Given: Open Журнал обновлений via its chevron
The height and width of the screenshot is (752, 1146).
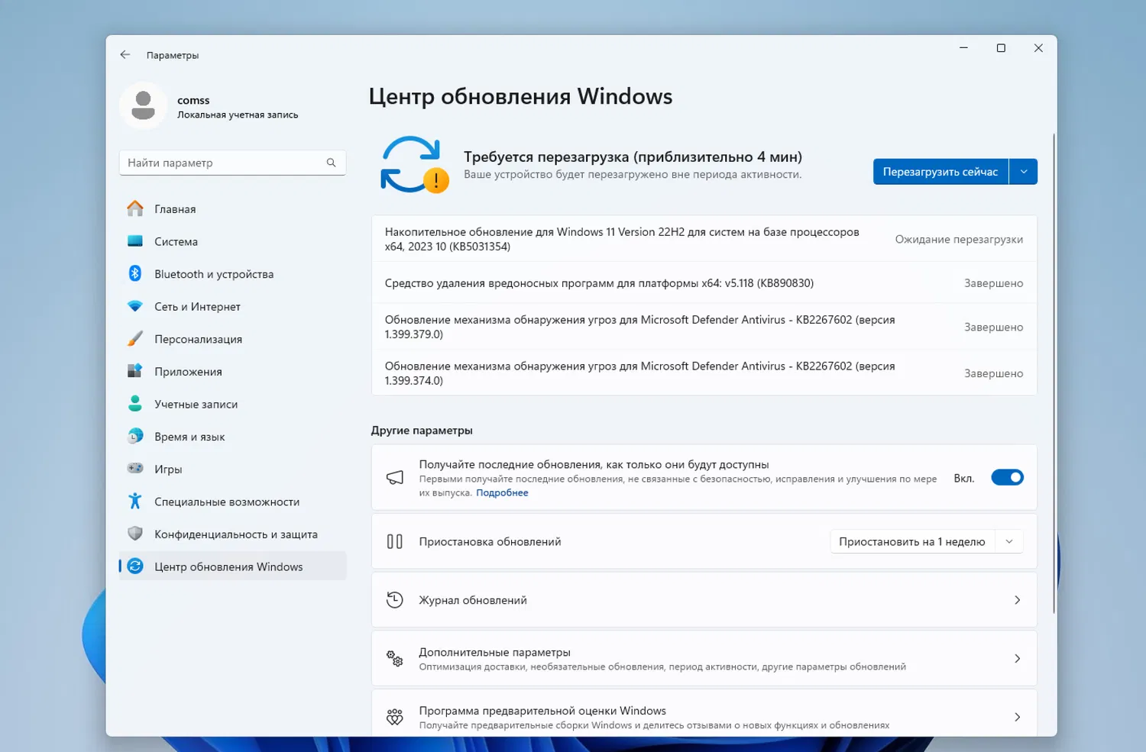Looking at the screenshot, I should [x=1017, y=600].
